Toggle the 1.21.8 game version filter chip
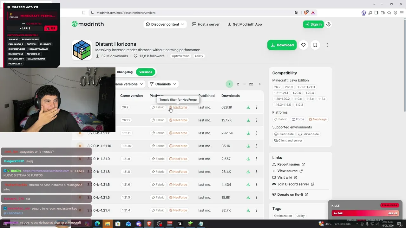The height and width of the screenshot is (228, 406). (x=126, y=172)
